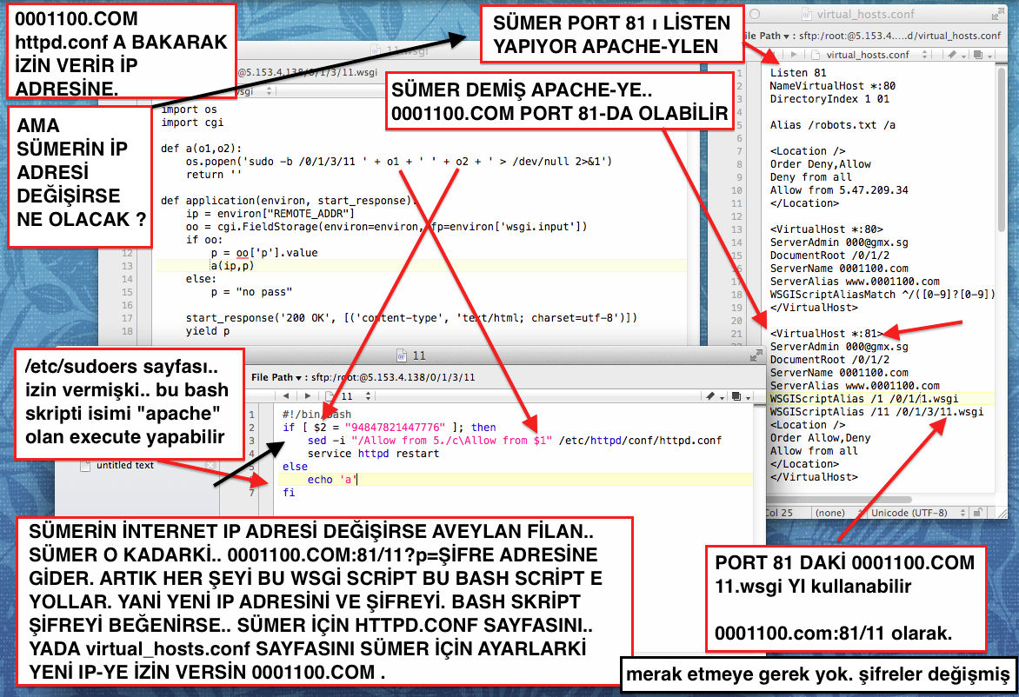Open the "11" document popup in navigation bar
The image size is (1019, 697).
pos(349,395)
